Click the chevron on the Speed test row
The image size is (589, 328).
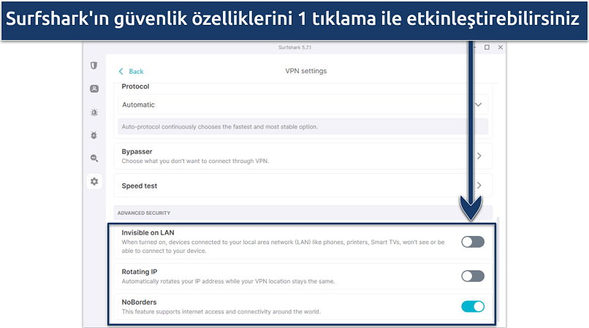pos(479,186)
